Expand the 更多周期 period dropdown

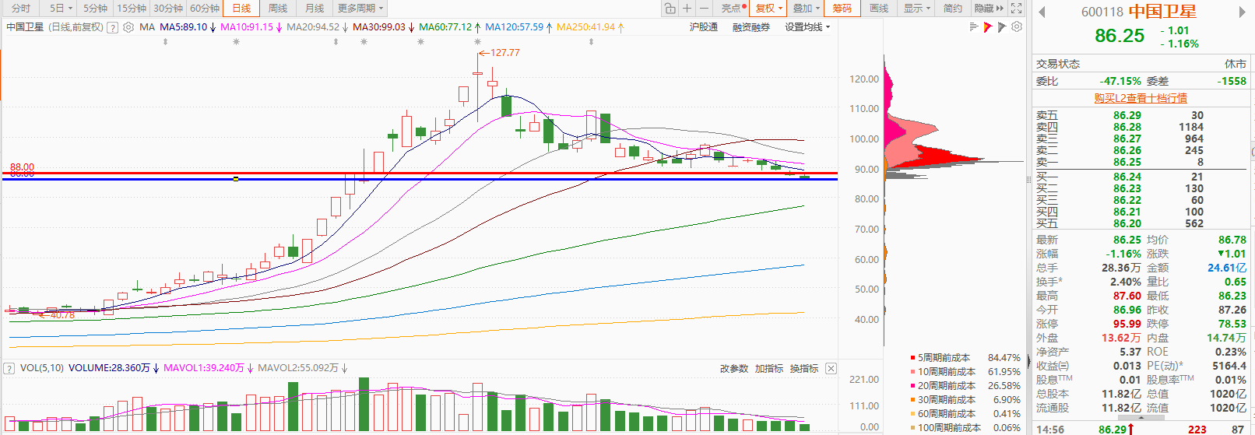point(360,9)
